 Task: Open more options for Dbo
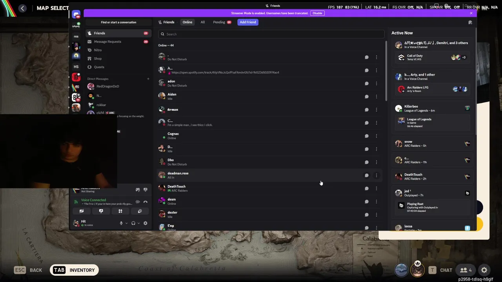(376, 162)
